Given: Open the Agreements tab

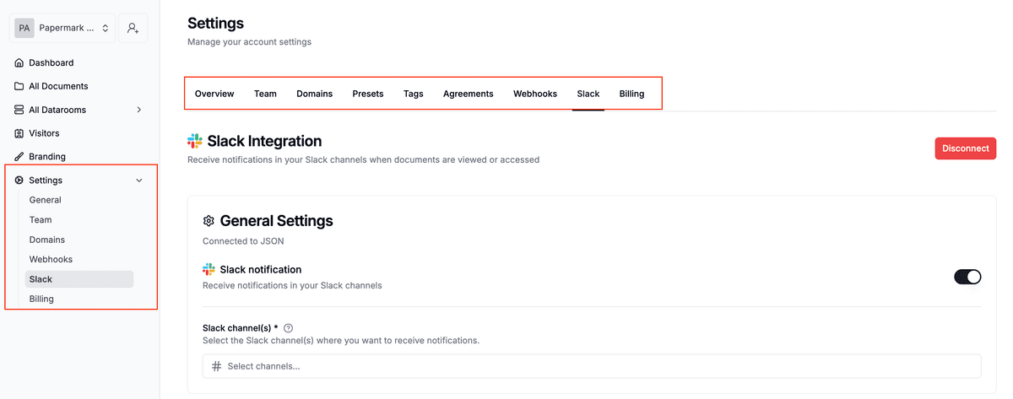Looking at the screenshot, I should click(469, 94).
